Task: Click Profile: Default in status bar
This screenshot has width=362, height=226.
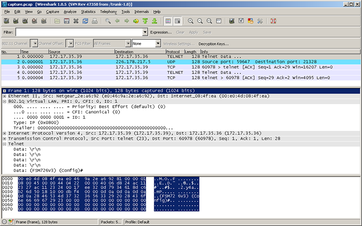Action: tap(137, 222)
